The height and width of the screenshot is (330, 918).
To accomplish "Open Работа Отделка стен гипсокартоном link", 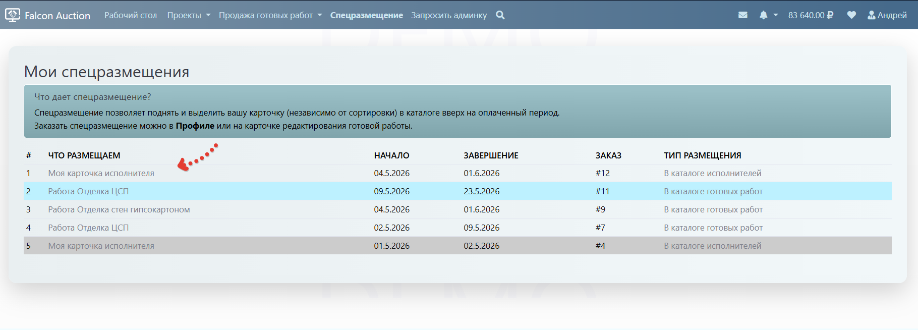I will coord(119,209).
